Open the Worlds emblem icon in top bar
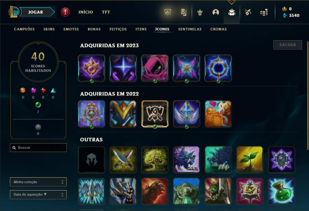The height and width of the screenshot is (211, 309). (168, 12)
